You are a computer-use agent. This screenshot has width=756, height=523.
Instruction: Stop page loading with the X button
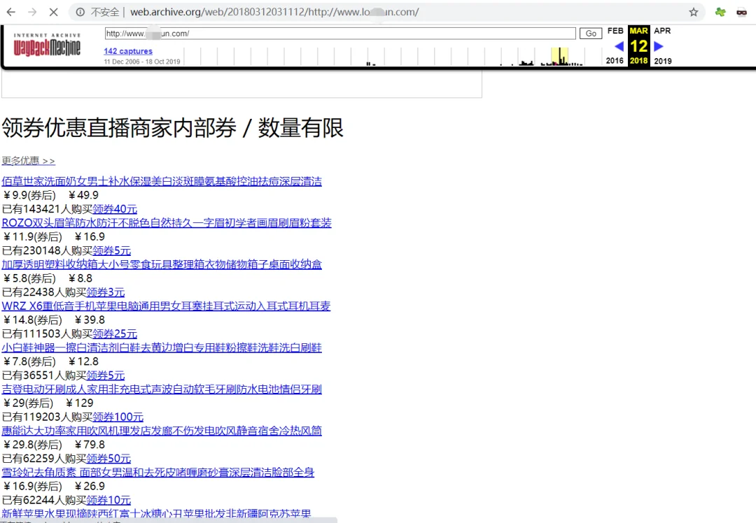(x=53, y=12)
